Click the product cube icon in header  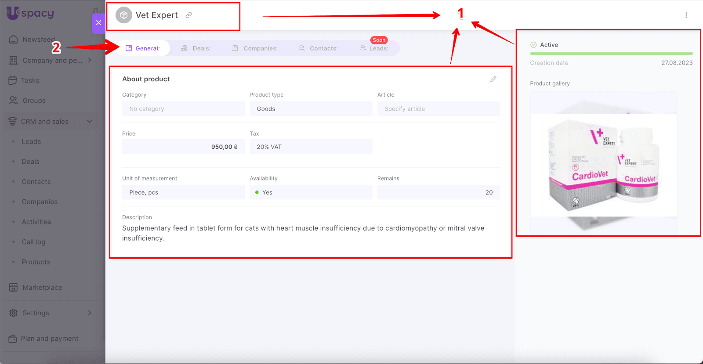pos(124,15)
